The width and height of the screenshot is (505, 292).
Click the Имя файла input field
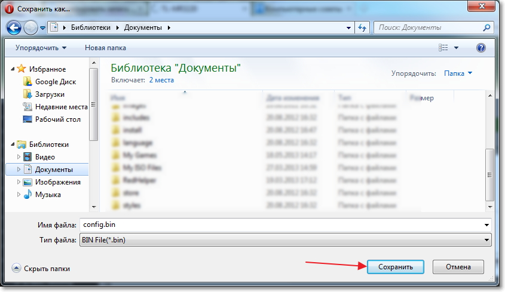[285, 225]
